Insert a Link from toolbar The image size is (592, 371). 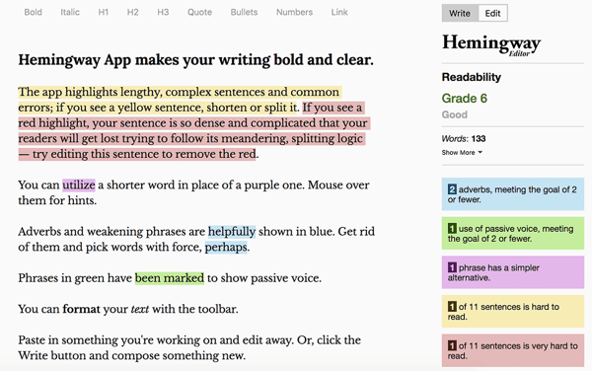coord(339,12)
